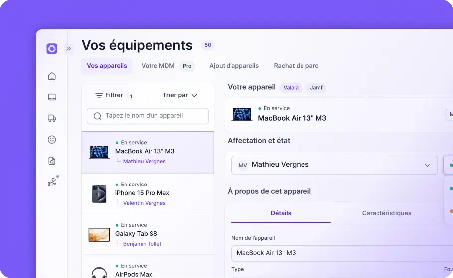Open Mathieu Vergnes link in device list

coord(145,162)
